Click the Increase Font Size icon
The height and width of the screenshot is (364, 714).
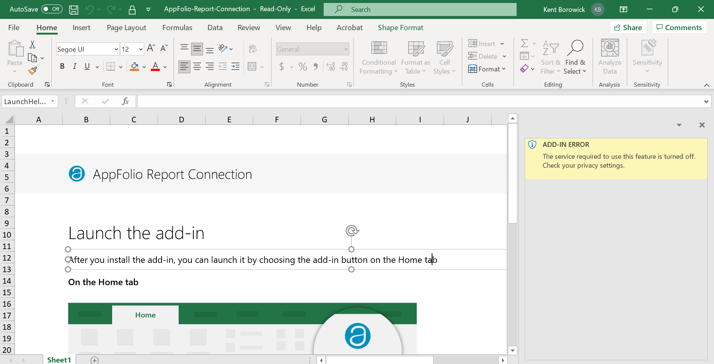(151, 48)
